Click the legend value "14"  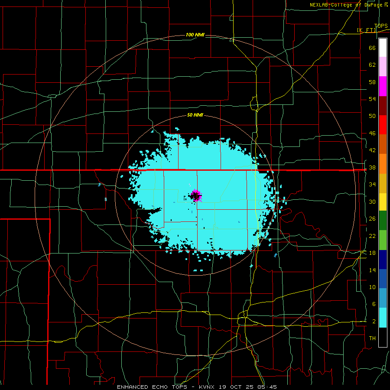[372, 270]
